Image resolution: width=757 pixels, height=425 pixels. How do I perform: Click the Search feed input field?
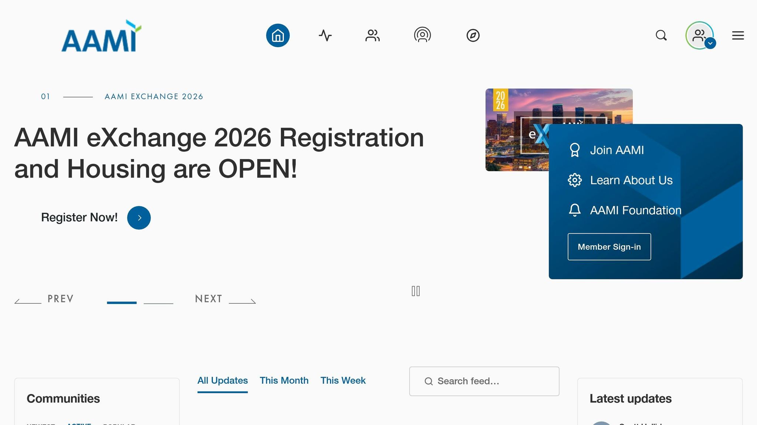[484, 381]
